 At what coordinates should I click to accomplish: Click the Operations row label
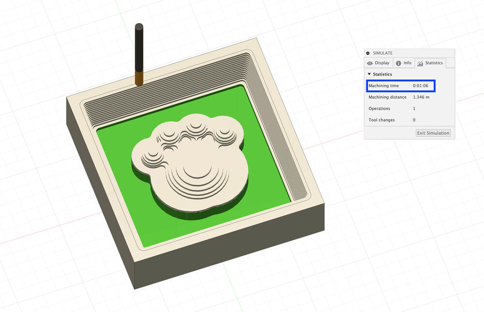click(379, 109)
